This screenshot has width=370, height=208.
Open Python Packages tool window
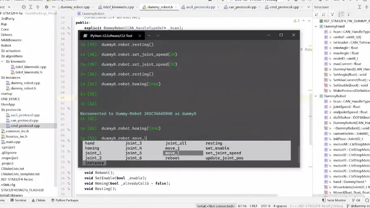point(65,200)
